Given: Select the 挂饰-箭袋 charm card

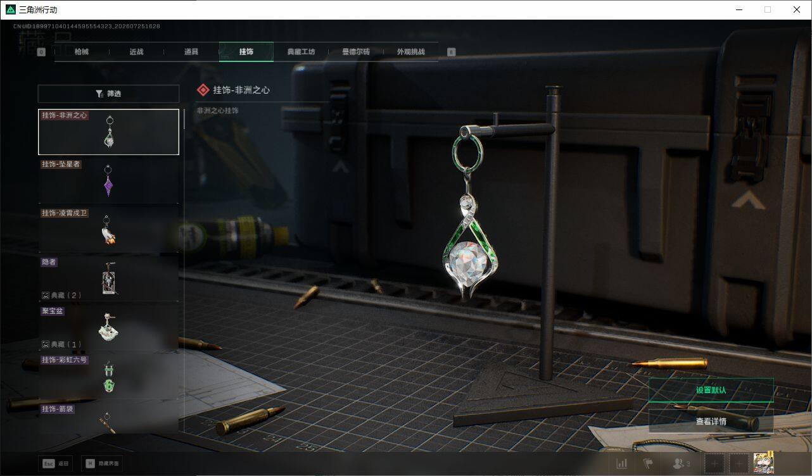Looking at the screenshot, I should click(108, 418).
